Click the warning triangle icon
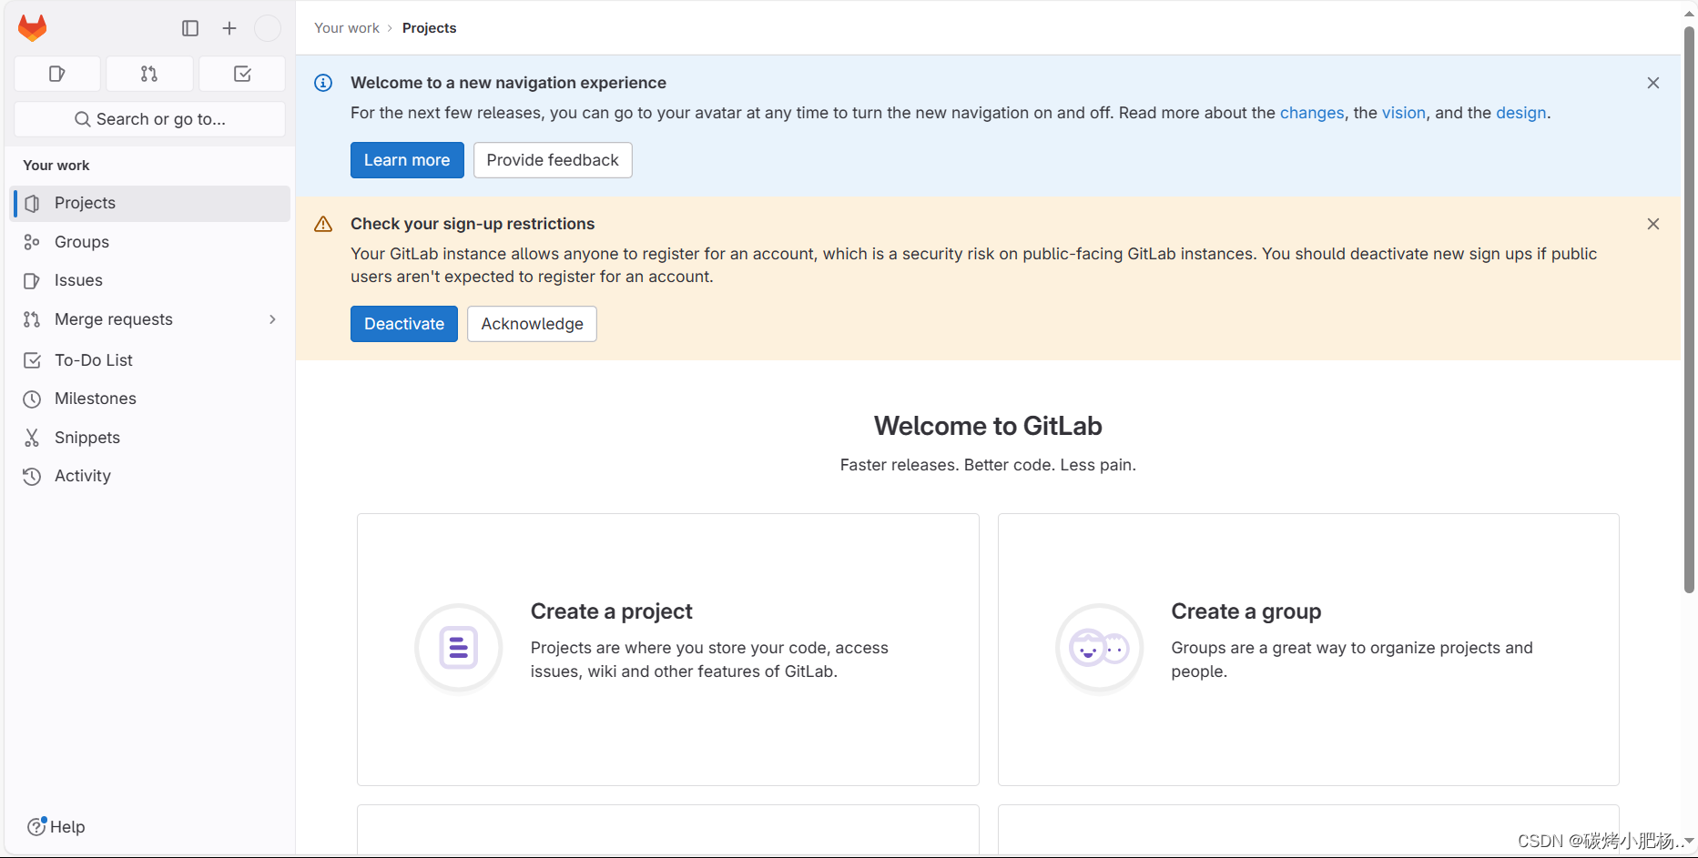The image size is (1698, 858). pyautogui.click(x=323, y=224)
